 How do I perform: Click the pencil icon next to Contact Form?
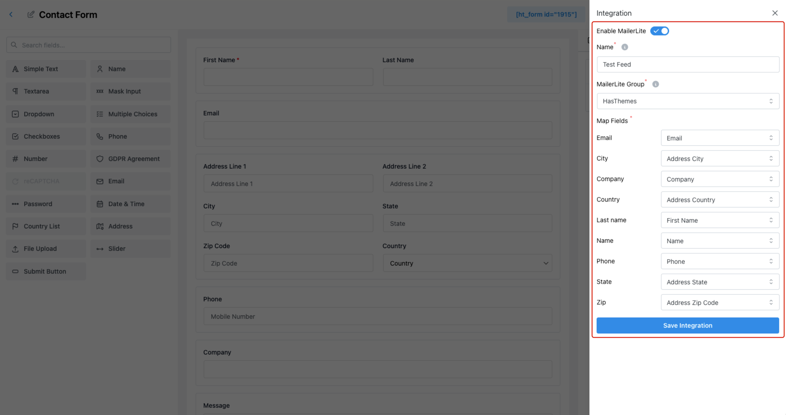[30, 14]
